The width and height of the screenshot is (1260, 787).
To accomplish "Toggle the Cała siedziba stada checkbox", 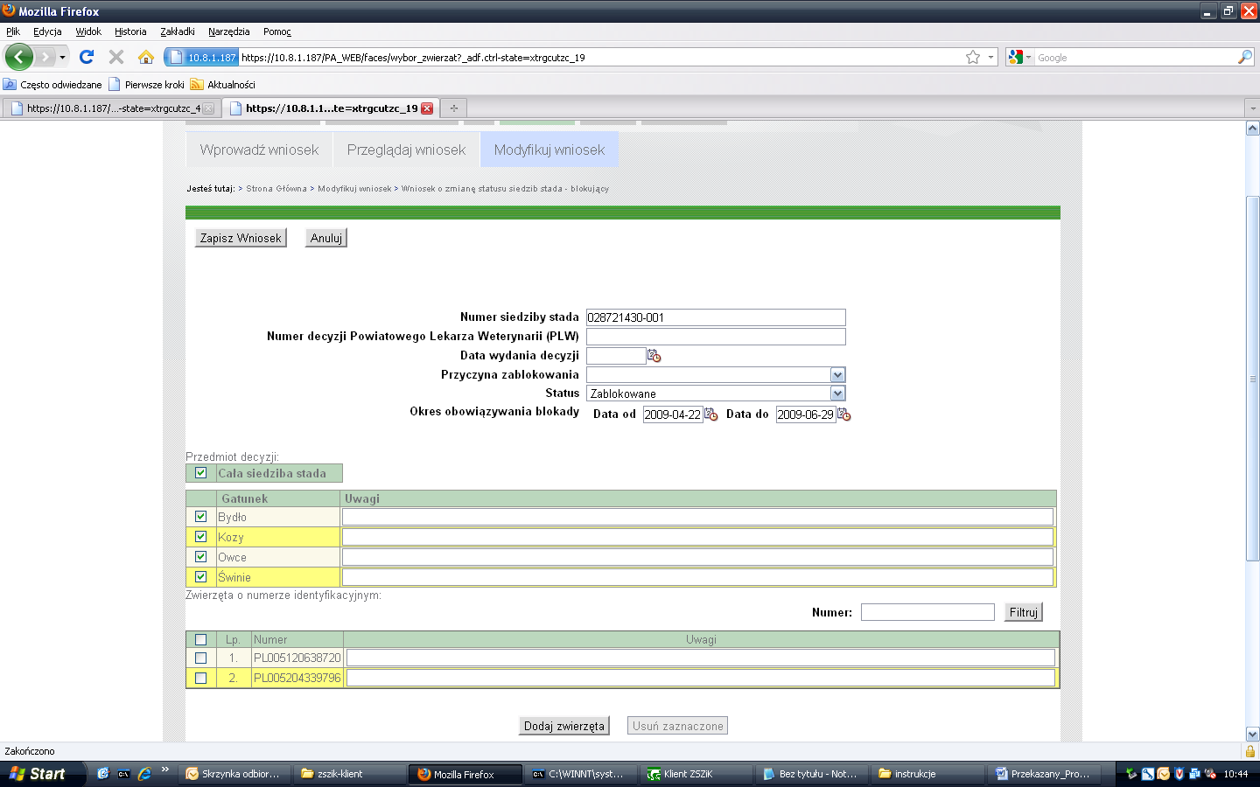I will pyautogui.click(x=200, y=473).
